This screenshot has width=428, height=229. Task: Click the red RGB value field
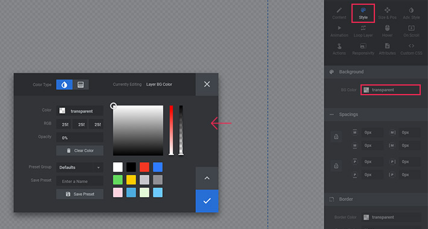tap(64, 125)
